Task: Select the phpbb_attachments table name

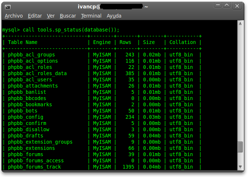Action: tap(33, 86)
